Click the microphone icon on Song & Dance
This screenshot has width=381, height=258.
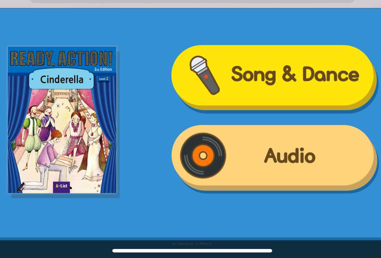[x=205, y=75]
